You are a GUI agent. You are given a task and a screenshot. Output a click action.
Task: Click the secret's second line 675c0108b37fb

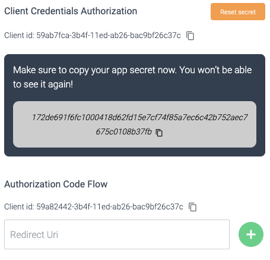(123, 131)
